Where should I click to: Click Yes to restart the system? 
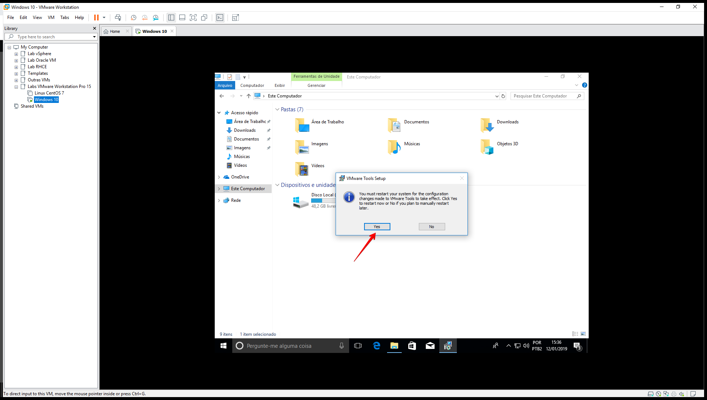[x=377, y=227]
